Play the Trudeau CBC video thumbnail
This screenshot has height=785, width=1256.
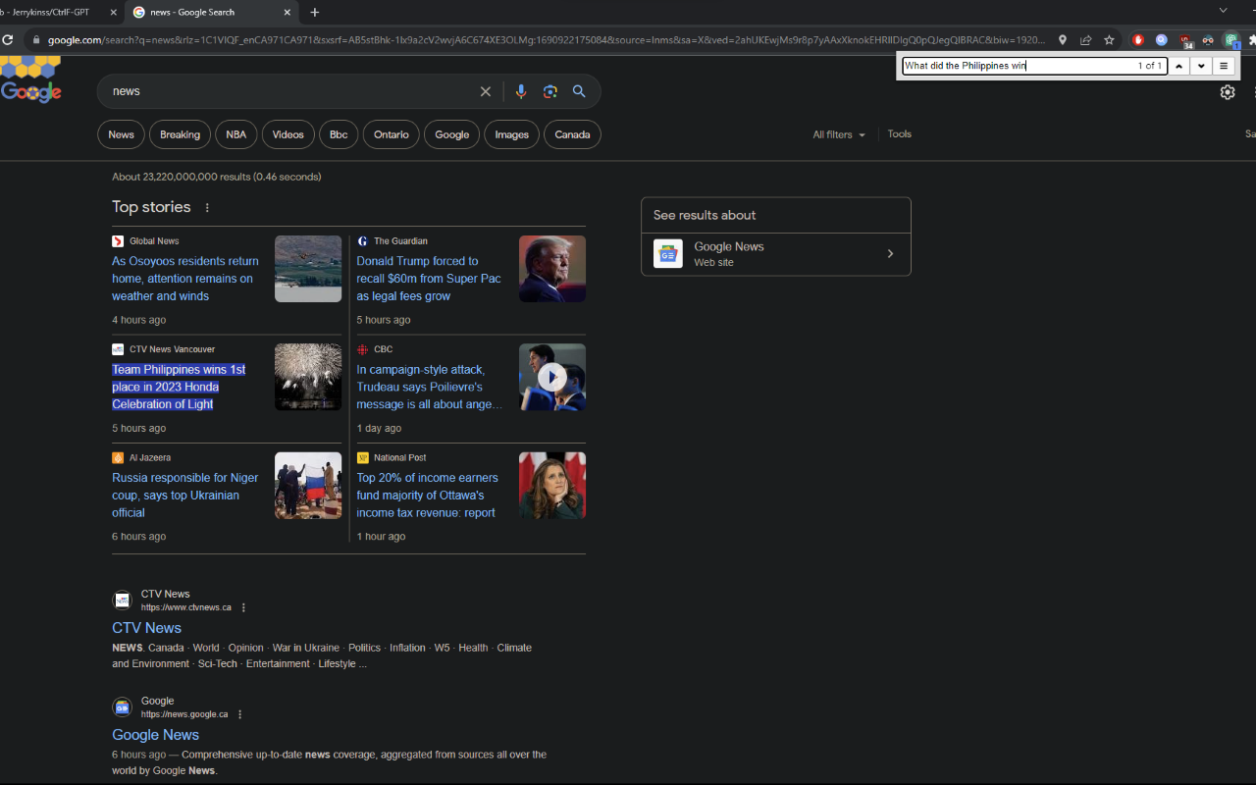tap(552, 377)
